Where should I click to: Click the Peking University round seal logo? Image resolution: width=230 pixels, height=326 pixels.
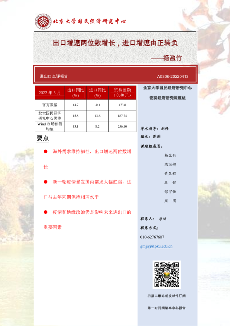43,21
